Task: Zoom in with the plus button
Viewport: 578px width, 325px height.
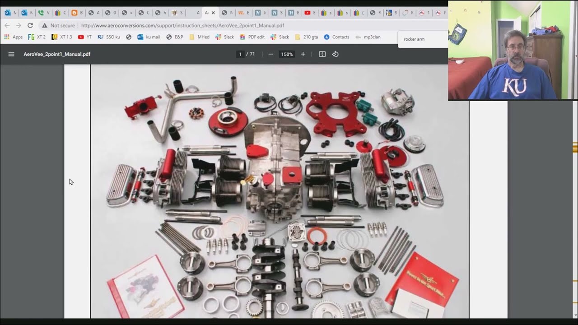Action: [x=303, y=54]
